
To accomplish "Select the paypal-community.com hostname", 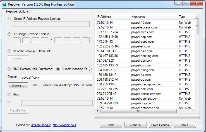I will coord(146,94).
